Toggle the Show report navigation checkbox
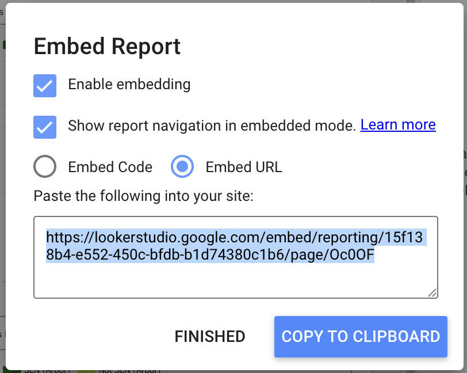467x373 pixels. pyautogui.click(x=45, y=127)
